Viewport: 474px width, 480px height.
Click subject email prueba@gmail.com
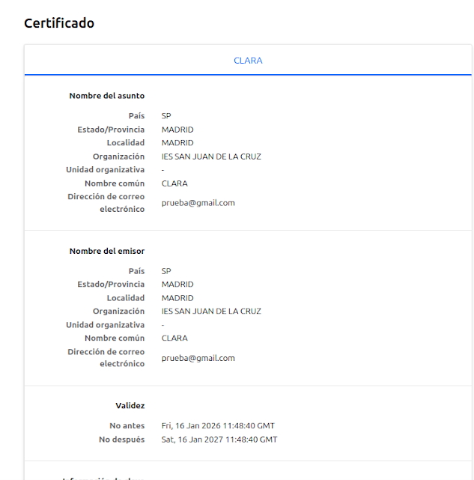click(x=198, y=203)
